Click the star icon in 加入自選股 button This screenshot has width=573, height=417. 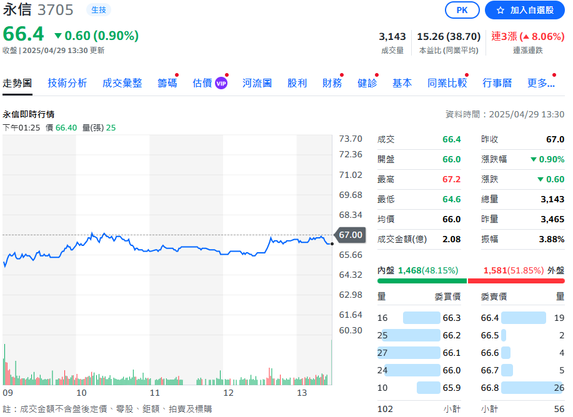[x=501, y=10]
